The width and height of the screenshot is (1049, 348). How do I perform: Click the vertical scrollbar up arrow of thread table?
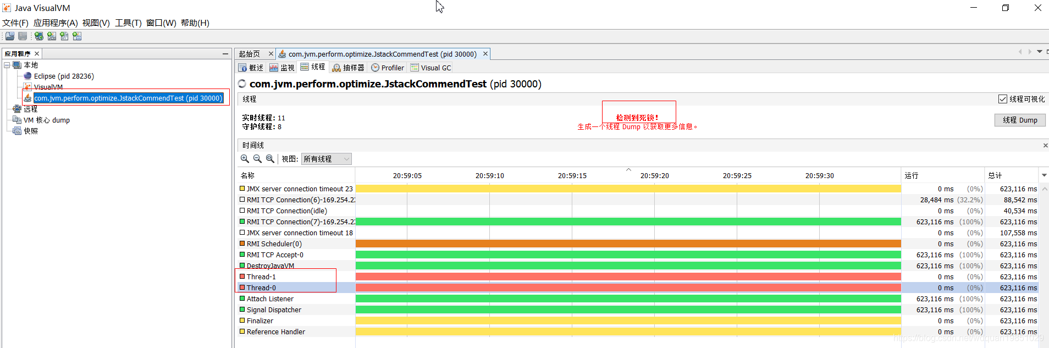click(x=1044, y=189)
